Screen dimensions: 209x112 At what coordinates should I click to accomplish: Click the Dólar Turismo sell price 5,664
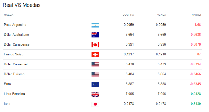(x=162, y=74)
